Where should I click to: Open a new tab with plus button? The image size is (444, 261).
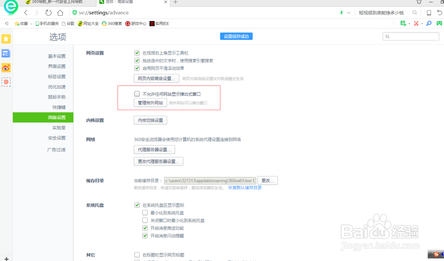pyautogui.click(x=175, y=2)
